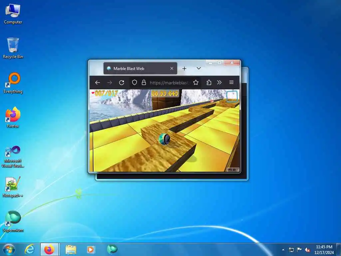Screen dimensions: 341x256
Task: Show hidden tray icons arrow
Action: click(x=283, y=250)
